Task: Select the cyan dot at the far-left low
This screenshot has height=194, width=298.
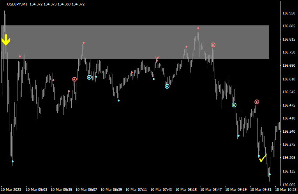Action: 12,161
